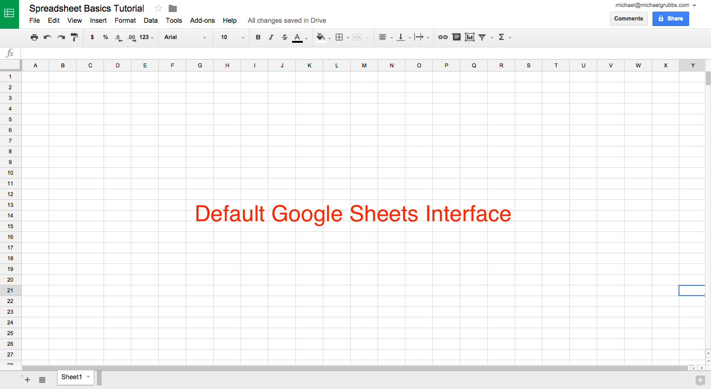Insert a link
The width and height of the screenshot is (711, 389).
[x=443, y=37]
